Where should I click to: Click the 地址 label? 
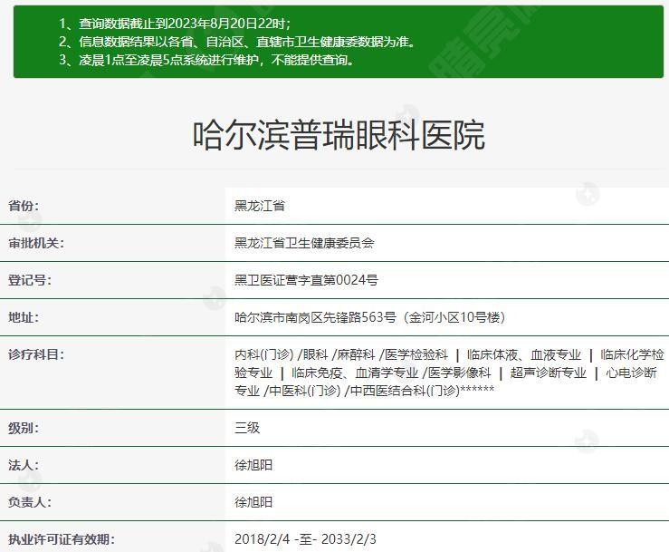pyautogui.click(x=24, y=317)
